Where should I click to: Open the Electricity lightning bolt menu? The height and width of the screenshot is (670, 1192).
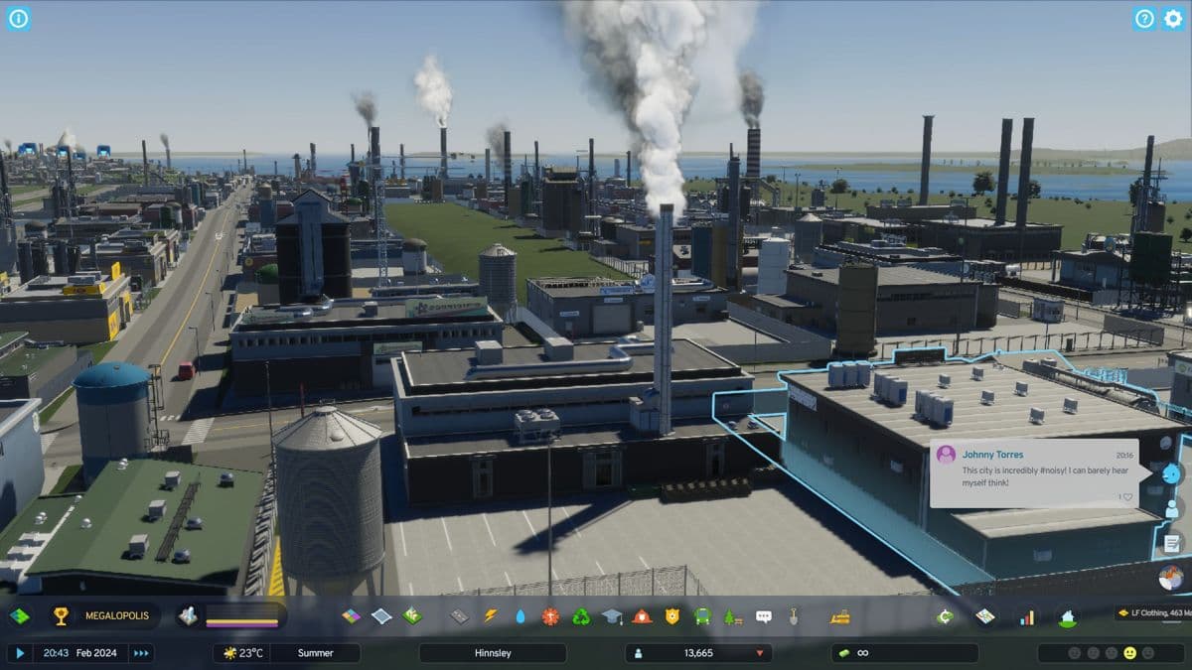(x=489, y=616)
